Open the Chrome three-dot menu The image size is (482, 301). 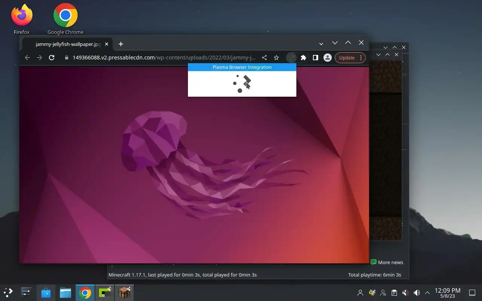tap(361, 58)
